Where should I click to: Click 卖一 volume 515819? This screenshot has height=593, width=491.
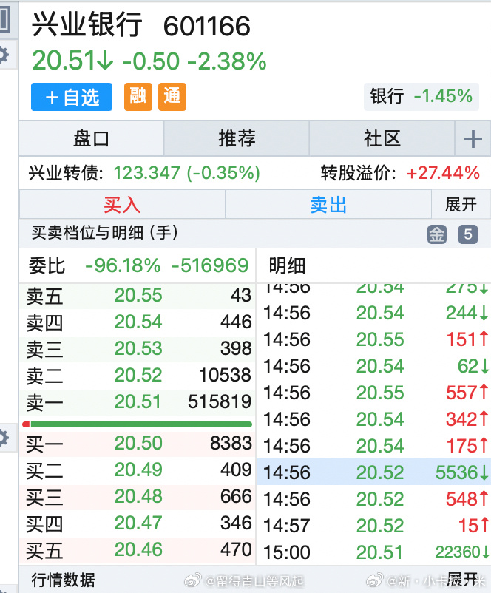[x=220, y=402]
